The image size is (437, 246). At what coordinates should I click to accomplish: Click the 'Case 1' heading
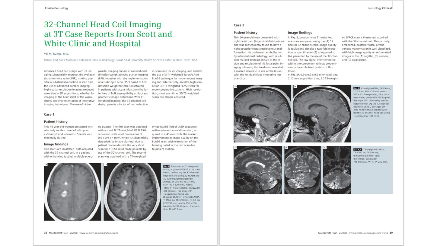point(49,114)
